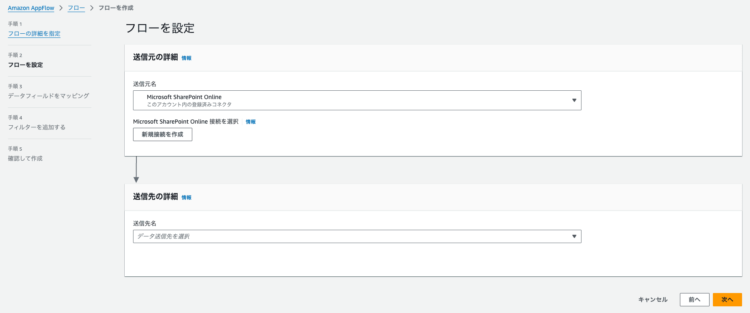Open 情報 link beside 送信先の詳細

tap(186, 198)
